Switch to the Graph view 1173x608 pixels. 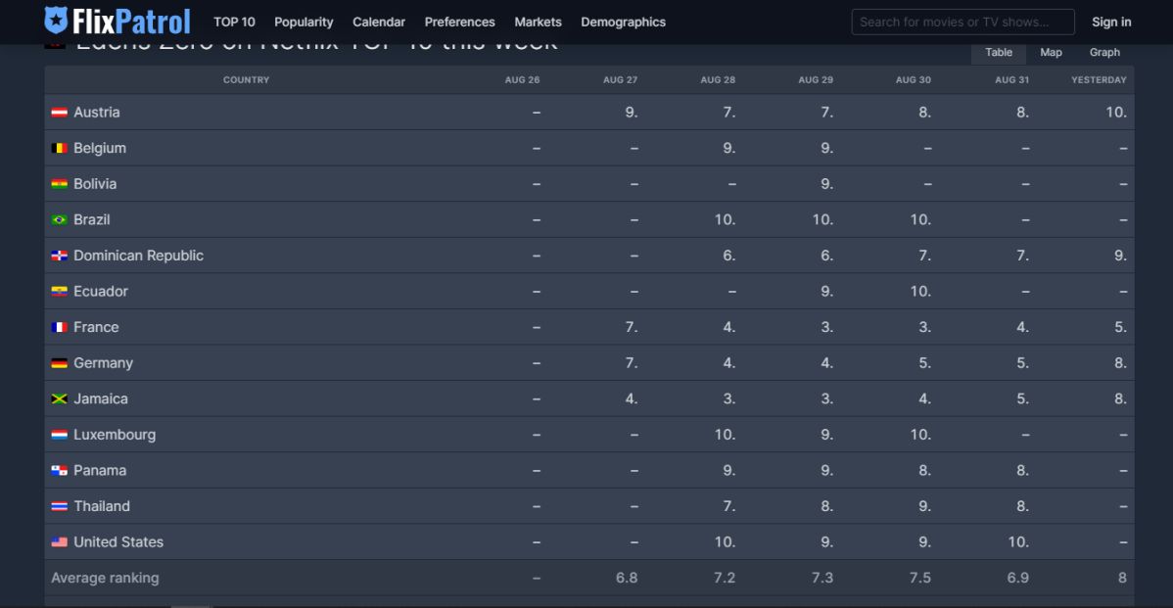pos(1104,52)
